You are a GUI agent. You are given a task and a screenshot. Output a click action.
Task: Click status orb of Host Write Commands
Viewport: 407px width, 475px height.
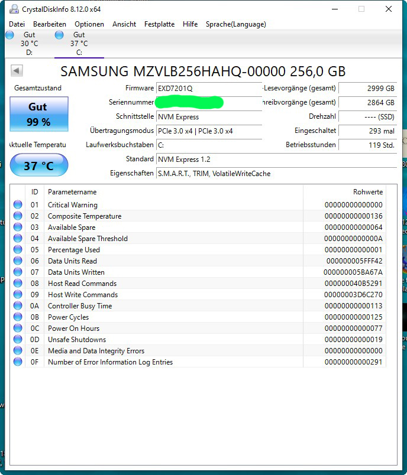click(18, 294)
